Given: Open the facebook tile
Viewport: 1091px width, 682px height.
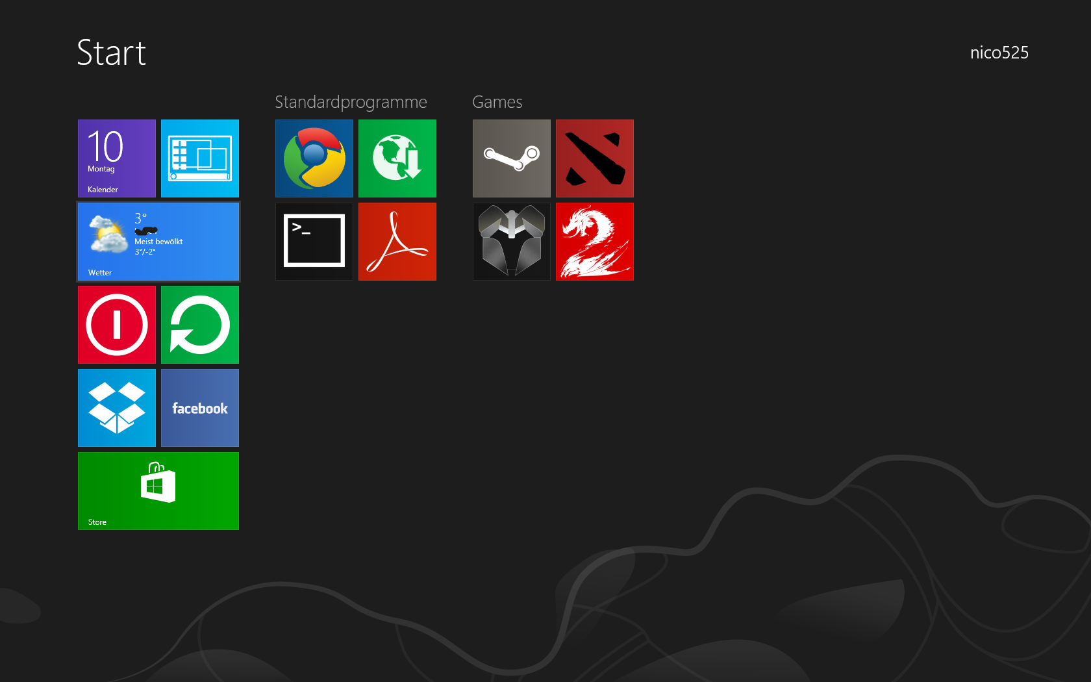Looking at the screenshot, I should click(x=200, y=408).
